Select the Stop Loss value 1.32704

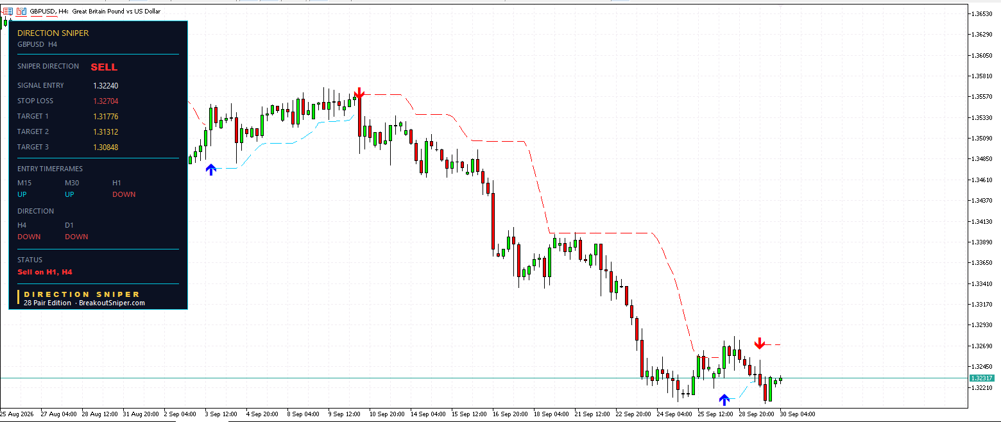[x=106, y=101]
